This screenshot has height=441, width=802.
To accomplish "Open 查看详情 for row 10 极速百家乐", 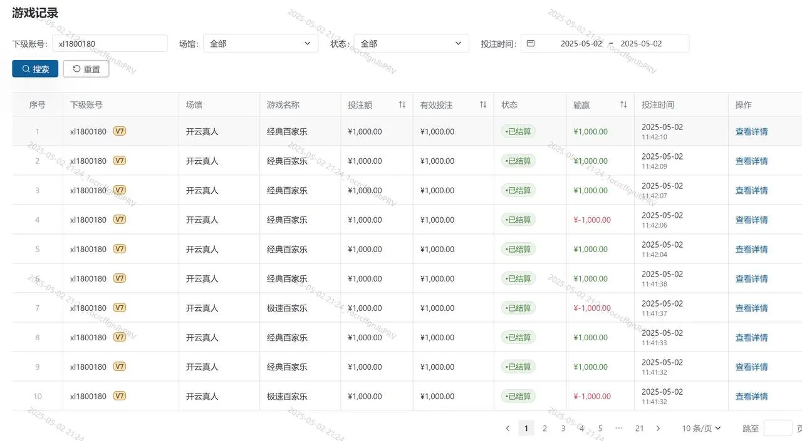I will coord(751,396).
